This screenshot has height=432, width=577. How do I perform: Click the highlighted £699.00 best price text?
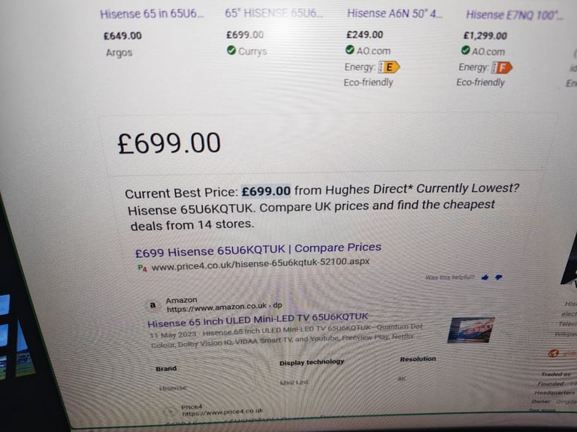click(266, 191)
